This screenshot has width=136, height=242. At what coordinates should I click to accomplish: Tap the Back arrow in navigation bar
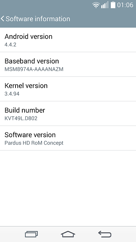click(x=105, y=234)
